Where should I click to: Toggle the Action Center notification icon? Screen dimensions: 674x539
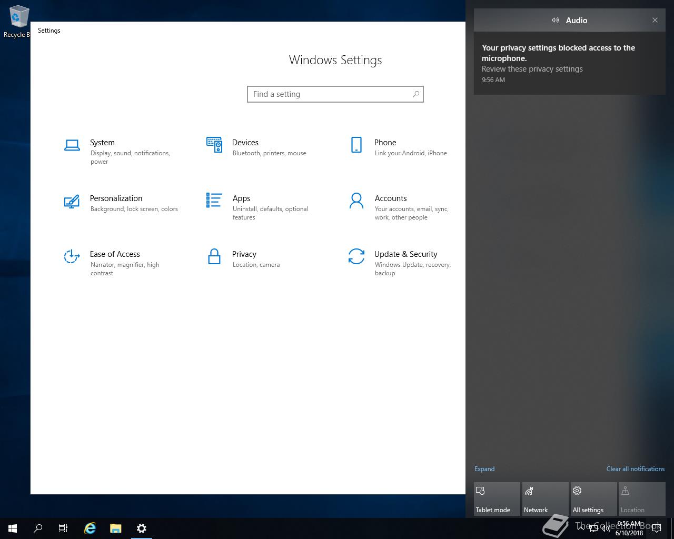point(657,528)
